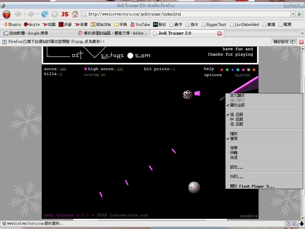The width and height of the screenshot is (305, 229).
Task: Choose 設定... from Flash context menu
Action: pos(236,167)
